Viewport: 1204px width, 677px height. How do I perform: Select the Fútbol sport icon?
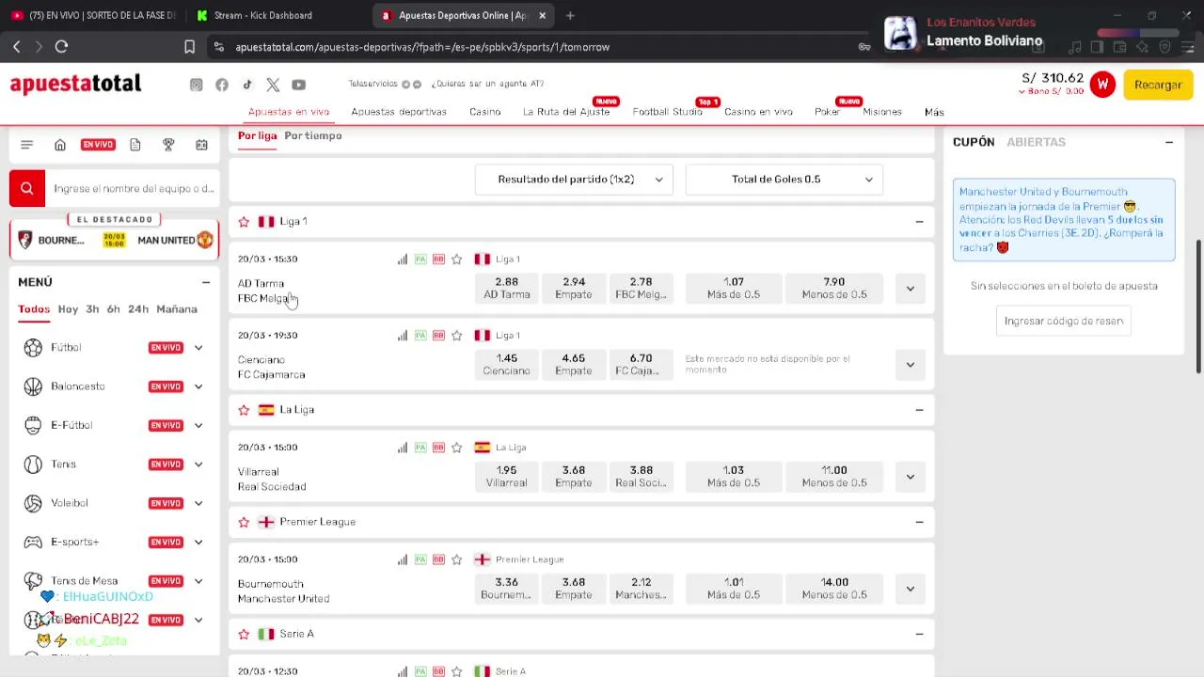pyautogui.click(x=34, y=348)
